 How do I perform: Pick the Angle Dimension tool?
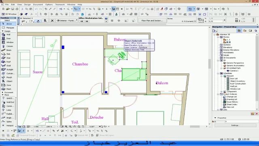coord(8,118)
